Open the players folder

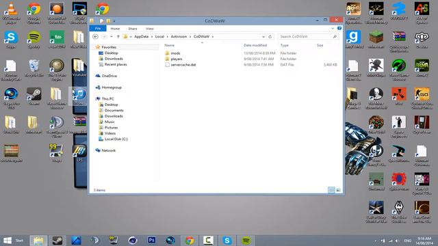click(177, 59)
